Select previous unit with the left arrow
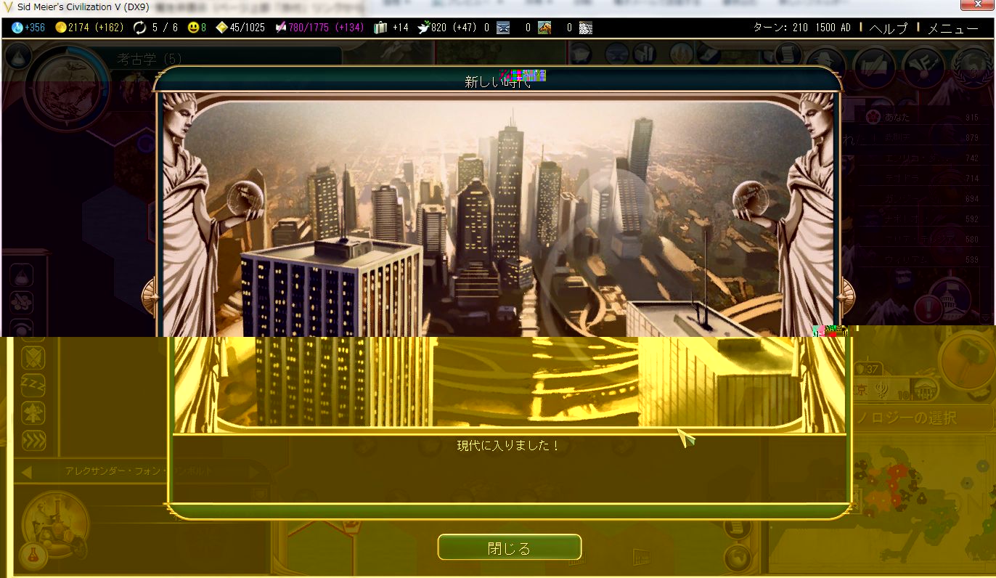 (27, 472)
